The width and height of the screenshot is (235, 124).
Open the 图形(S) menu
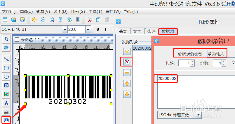click(x=78, y=12)
